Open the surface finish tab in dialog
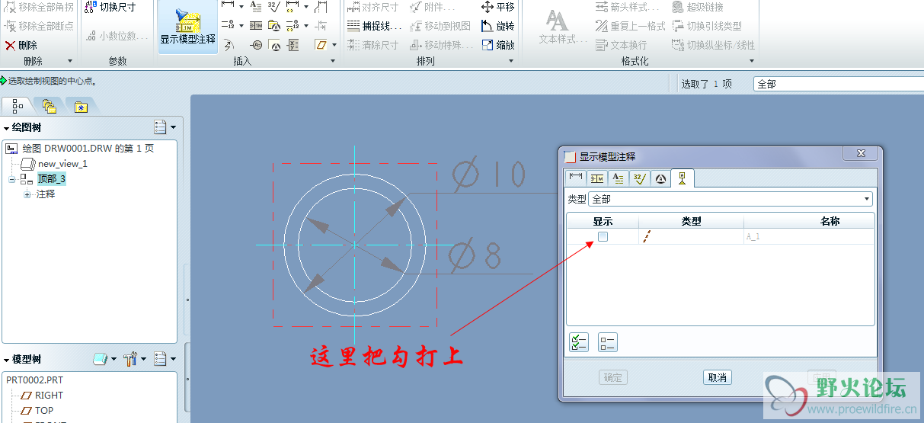 [x=640, y=178]
